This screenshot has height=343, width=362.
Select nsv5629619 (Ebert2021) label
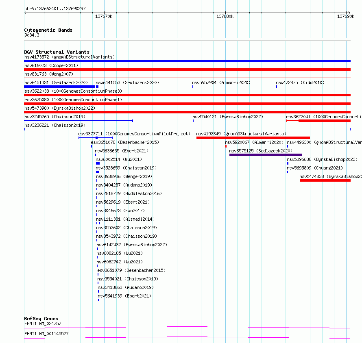tap(123, 202)
